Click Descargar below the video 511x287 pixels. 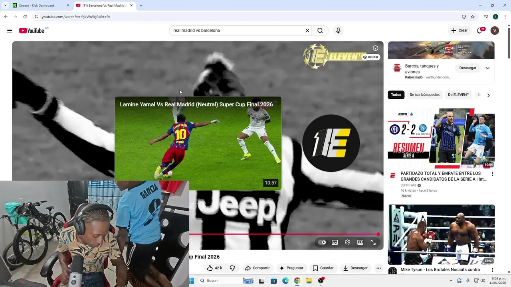tap(355, 268)
